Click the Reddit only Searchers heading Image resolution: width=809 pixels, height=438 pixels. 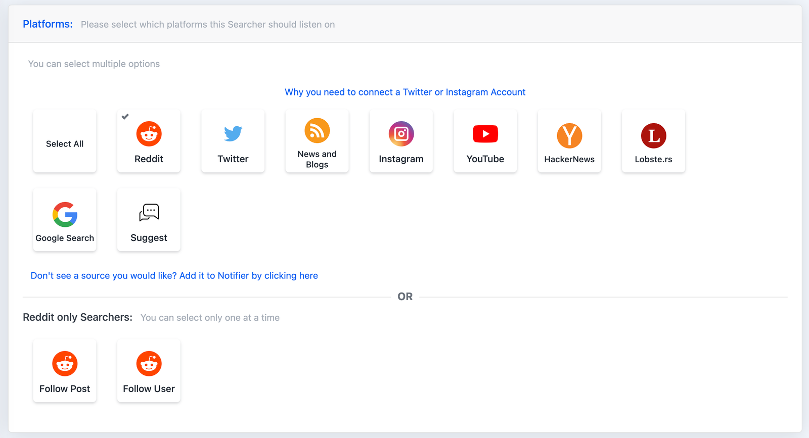78,317
